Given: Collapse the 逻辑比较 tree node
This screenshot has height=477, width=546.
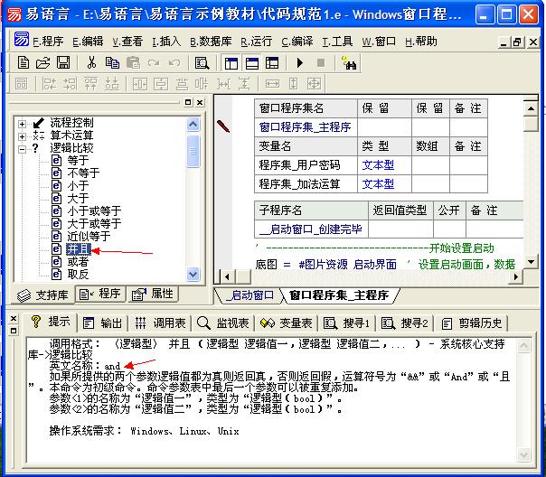Looking at the screenshot, I should (22, 149).
